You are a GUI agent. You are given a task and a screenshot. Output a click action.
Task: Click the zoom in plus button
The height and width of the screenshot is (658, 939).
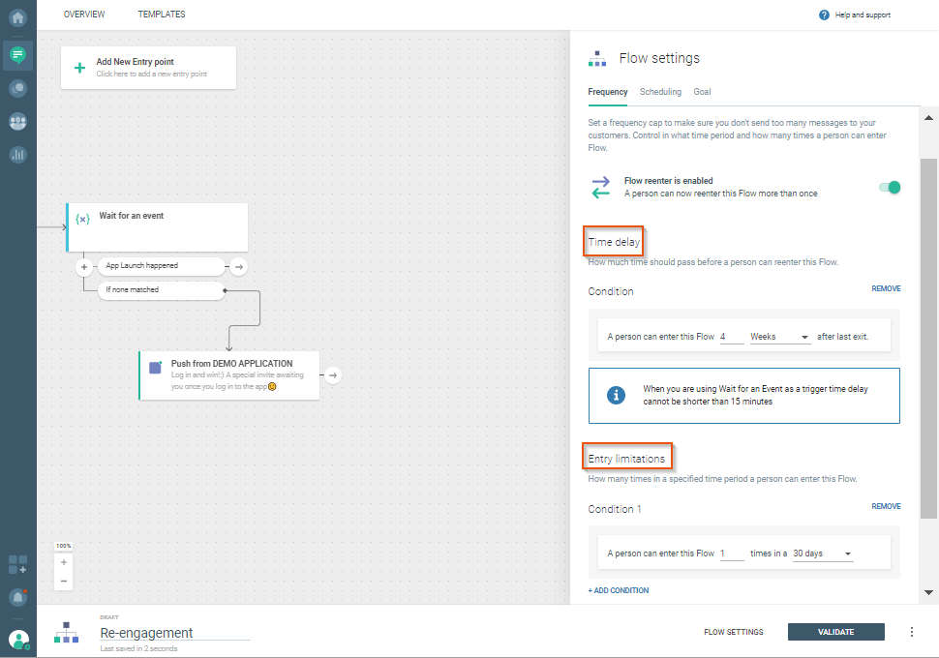tap(64, 562)
